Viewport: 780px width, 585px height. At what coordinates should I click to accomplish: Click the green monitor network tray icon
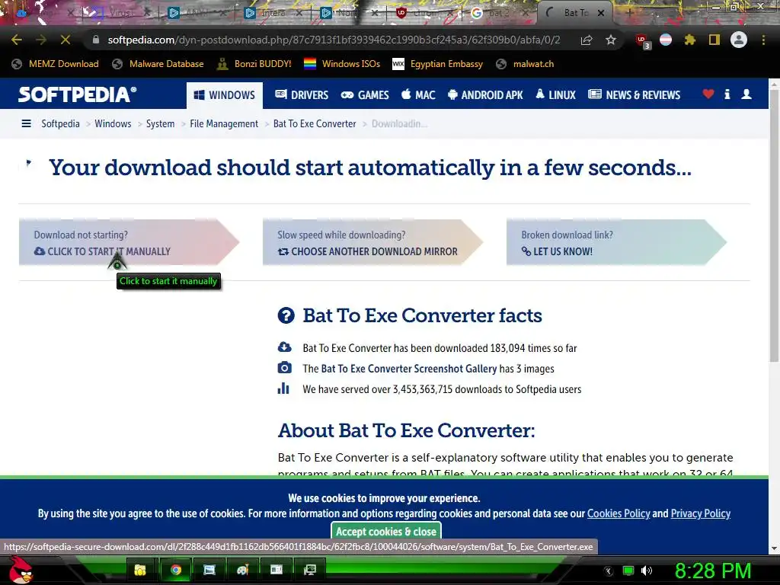pos(628,571)
